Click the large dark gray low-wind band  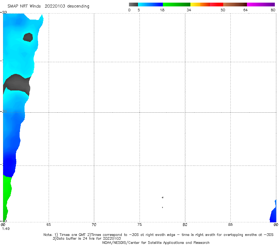click(x=18, y=83)
